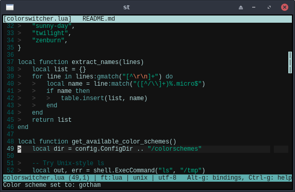Click line number 48 in gutter
The width and height of the screenshot is (295, 192).
(10, 141)
